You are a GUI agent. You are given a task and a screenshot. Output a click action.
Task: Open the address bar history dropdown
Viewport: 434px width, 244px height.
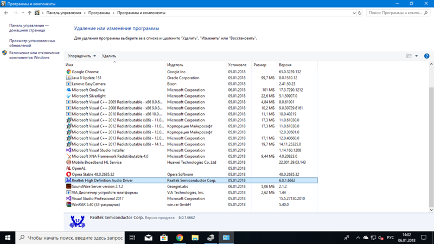point(354,13)
